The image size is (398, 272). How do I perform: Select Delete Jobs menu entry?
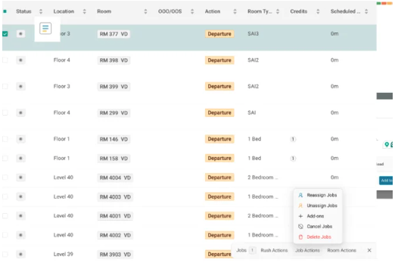318,237
